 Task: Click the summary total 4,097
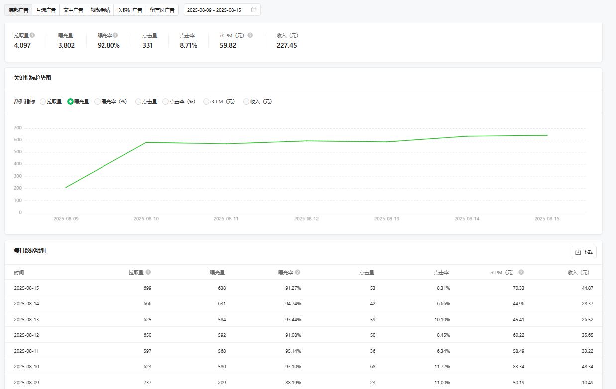pyautogui.click(x=22, y=45)
